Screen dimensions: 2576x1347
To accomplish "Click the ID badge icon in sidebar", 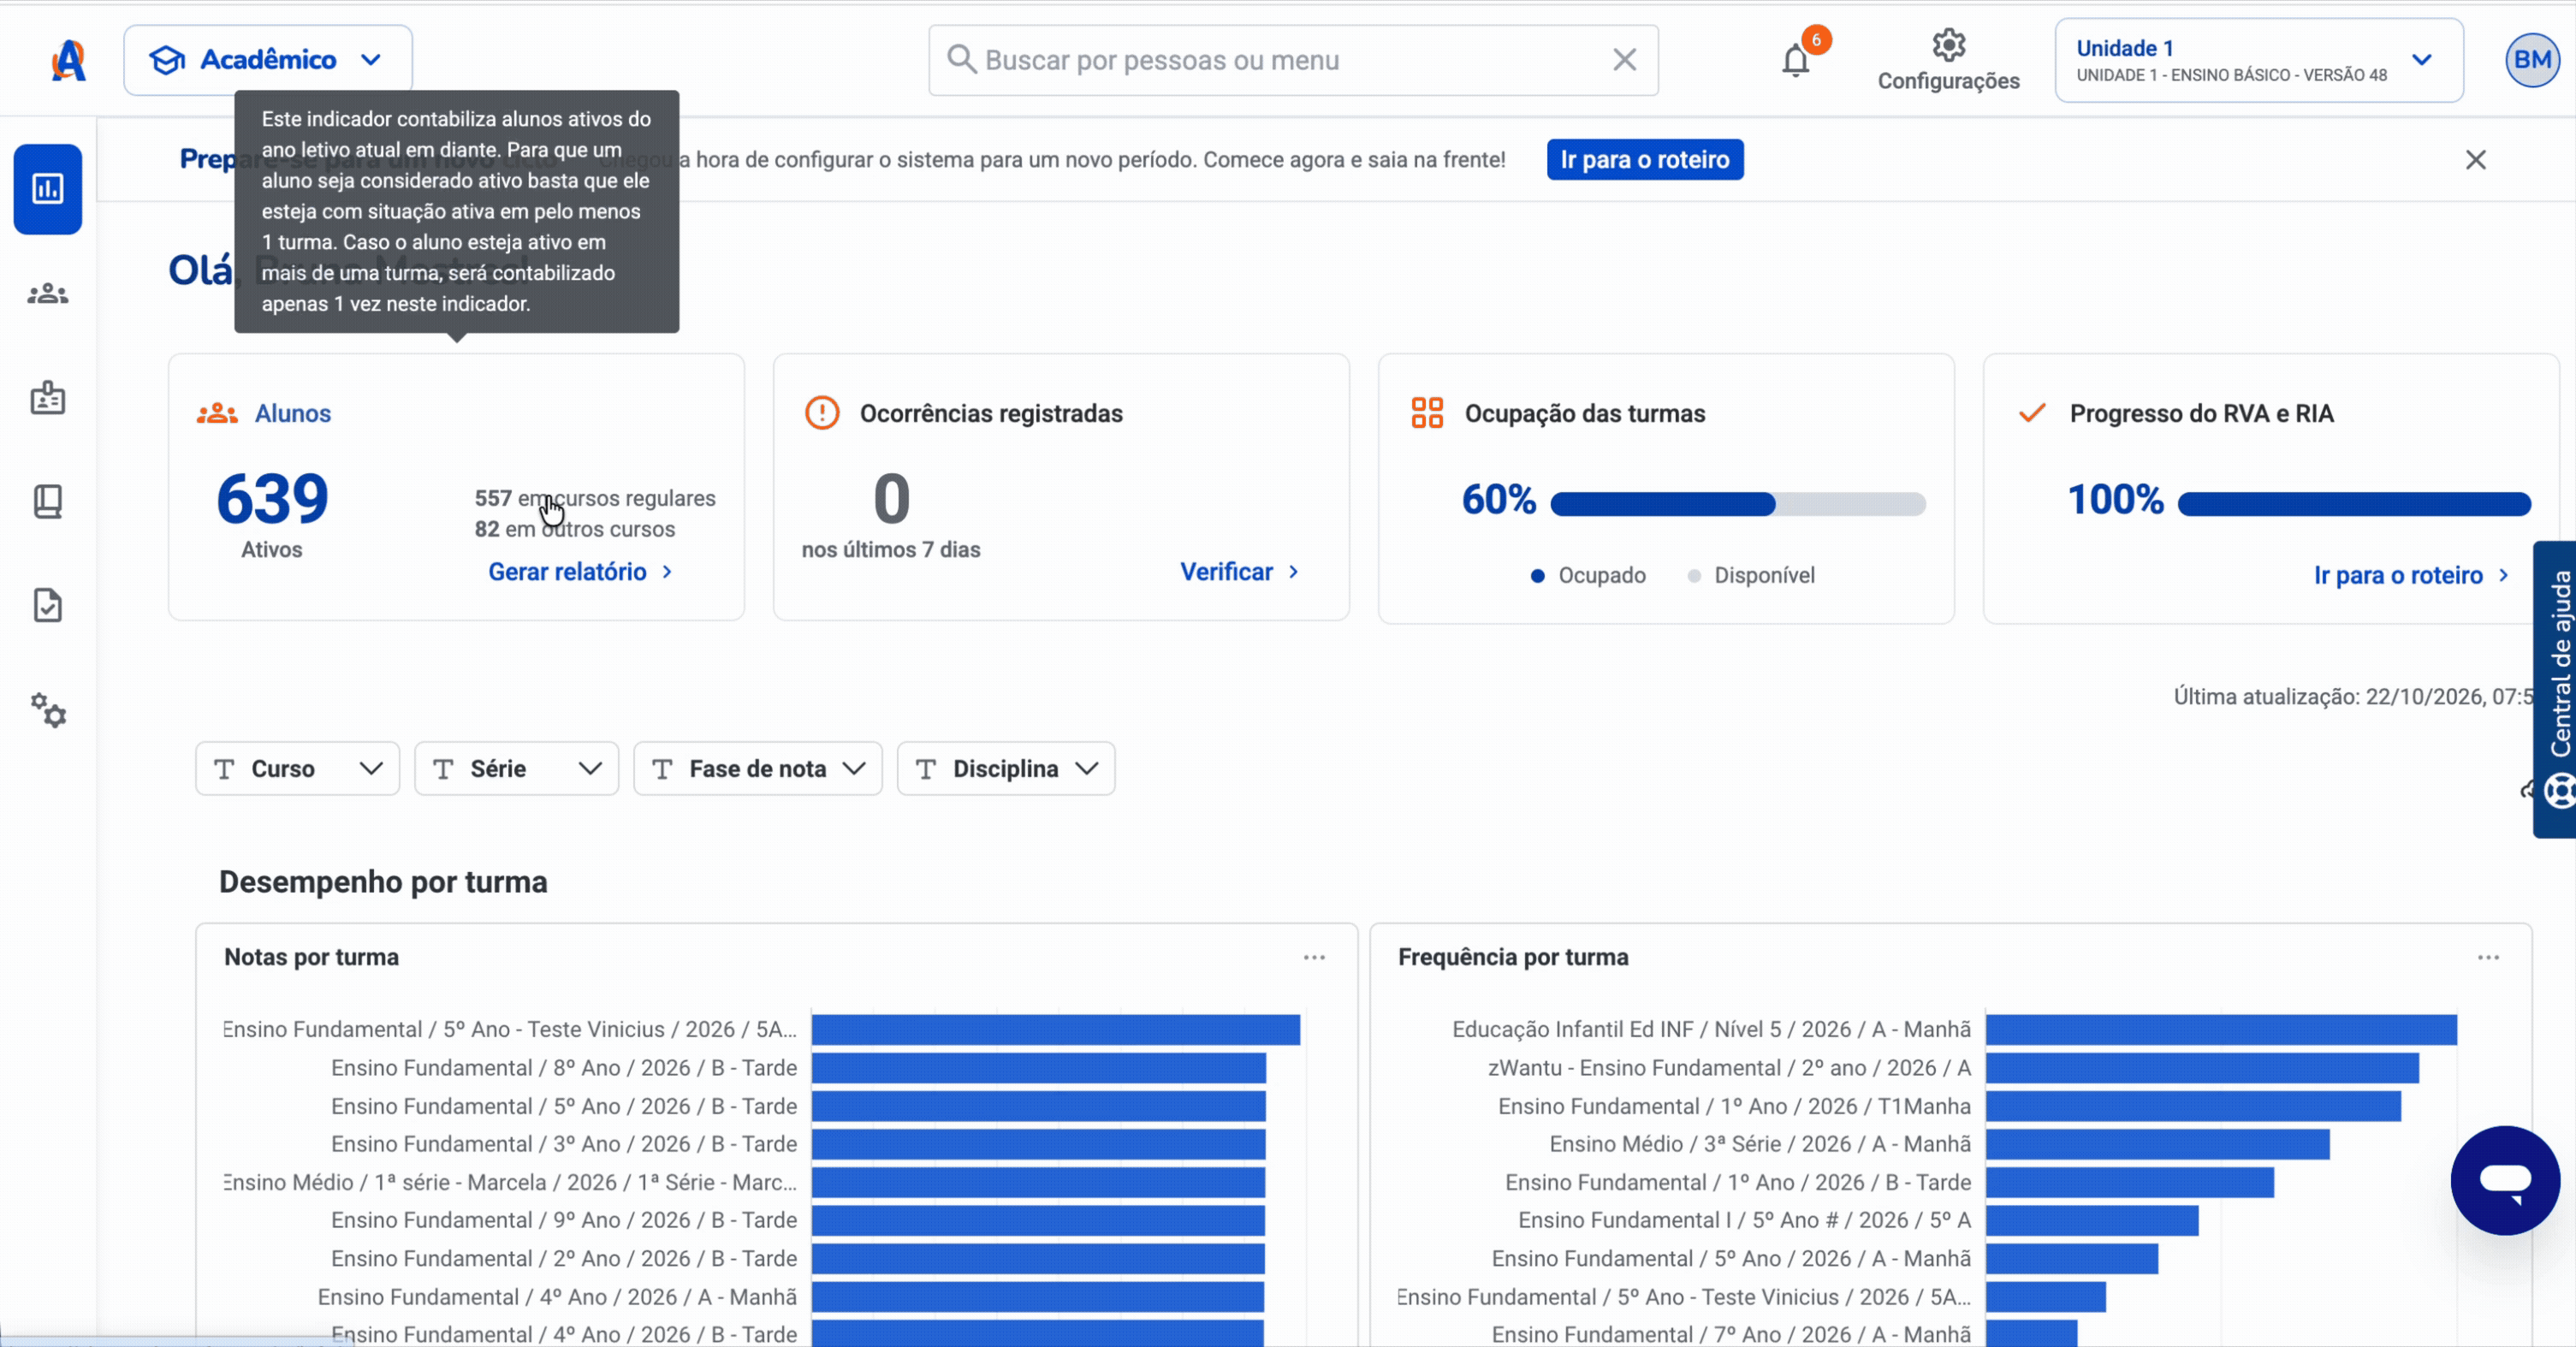I will click(48, 397).
